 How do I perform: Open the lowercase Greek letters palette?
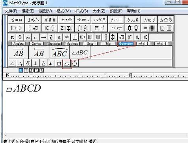tap(149, 20)
